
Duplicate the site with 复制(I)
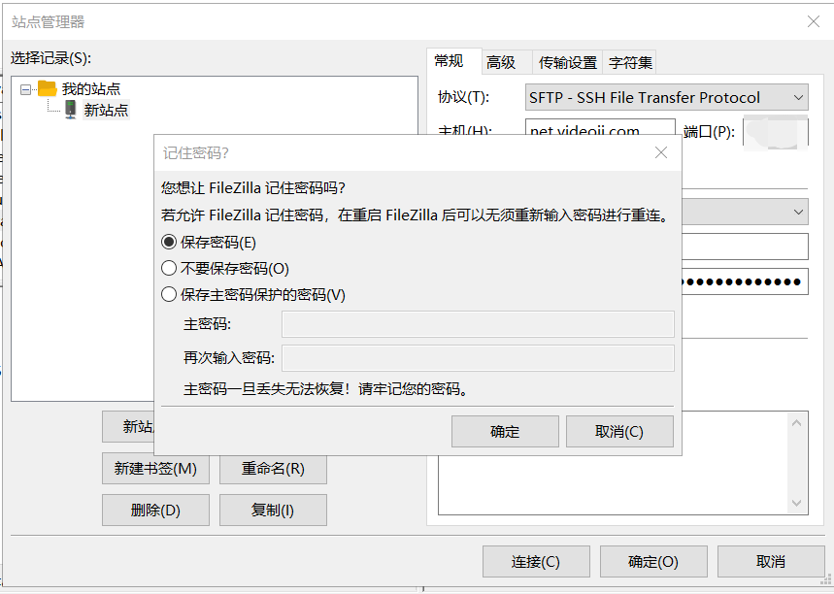coord(273,510)
